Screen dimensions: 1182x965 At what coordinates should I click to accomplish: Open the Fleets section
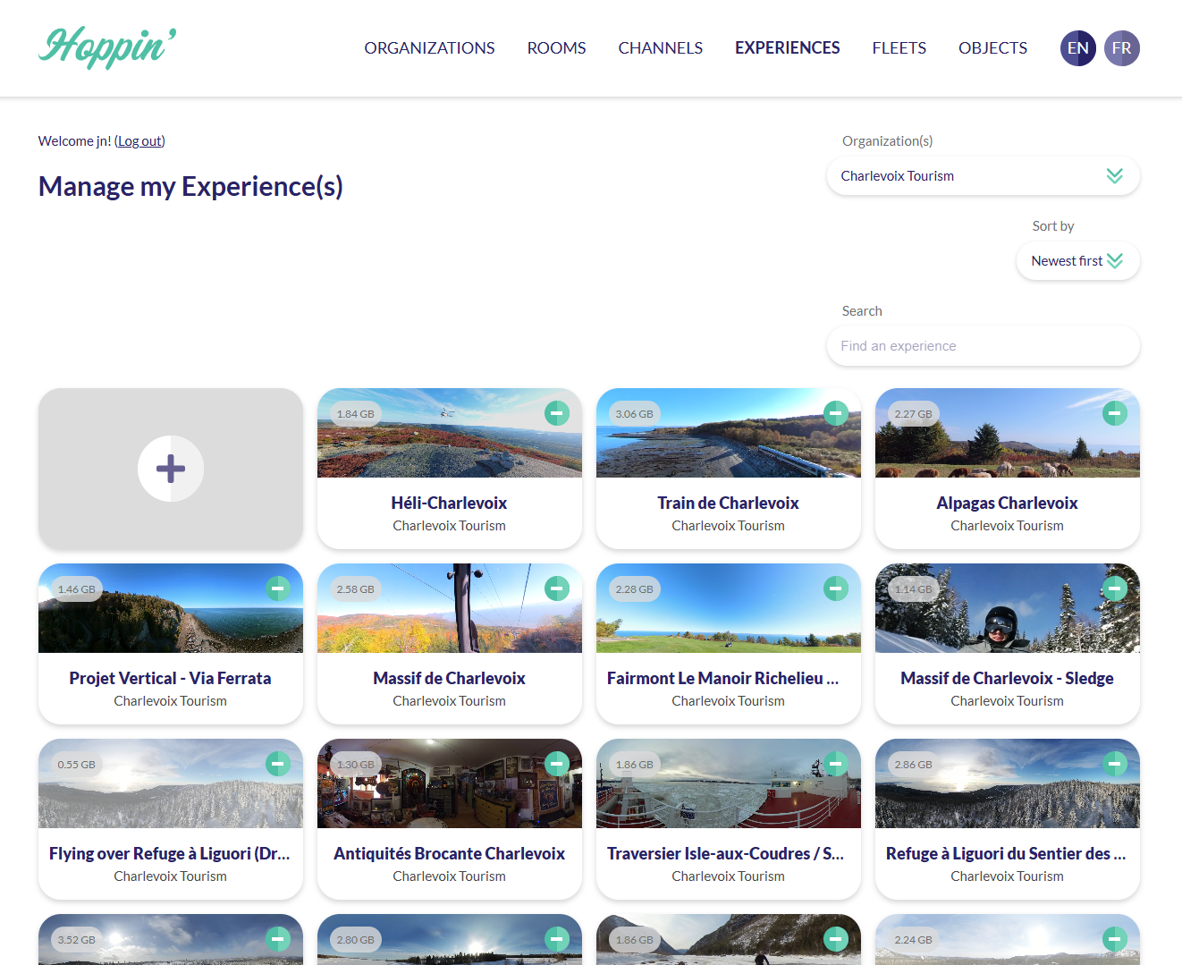pyautogui.click(x=899, y=48)
